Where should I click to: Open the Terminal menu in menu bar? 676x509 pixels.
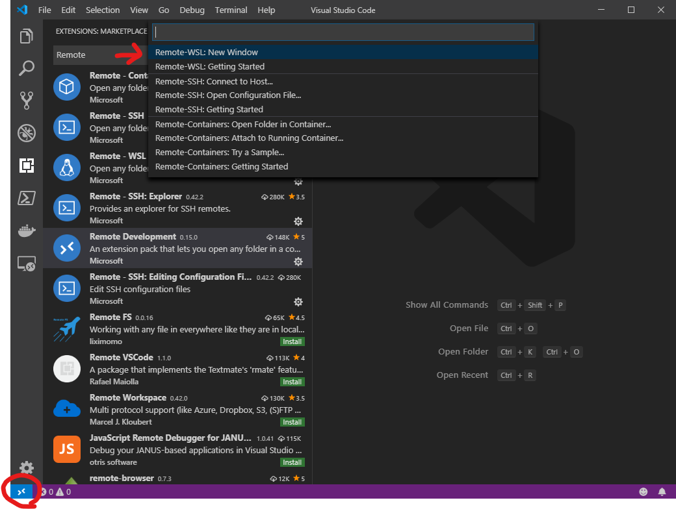231,10
